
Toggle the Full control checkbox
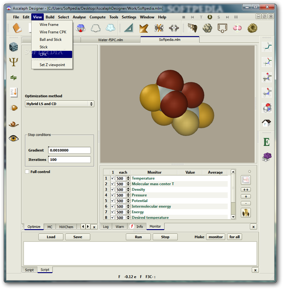[x=27, y=172]
